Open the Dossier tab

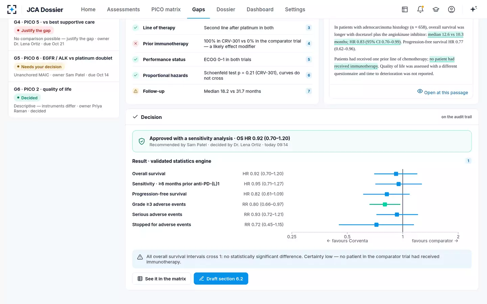pos(226,9)
